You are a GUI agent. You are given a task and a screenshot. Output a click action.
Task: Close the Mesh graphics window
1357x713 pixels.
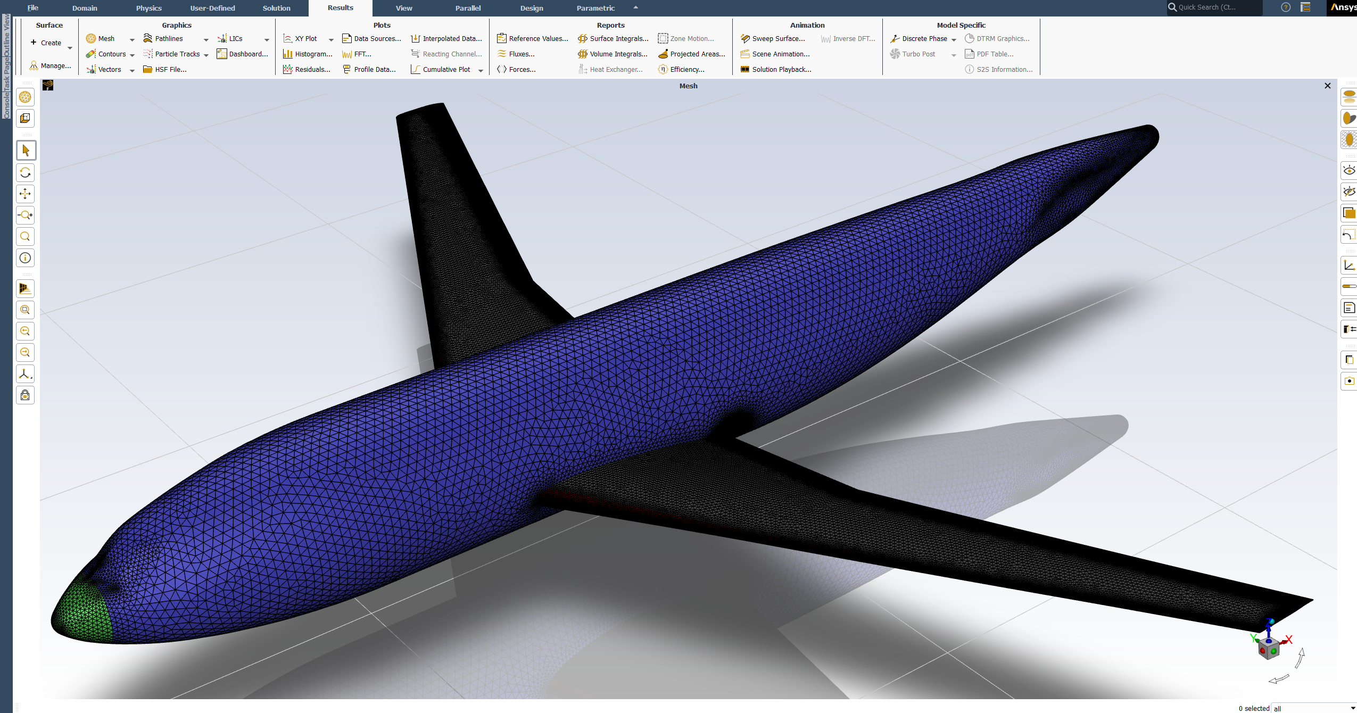tap(1327, 86)
